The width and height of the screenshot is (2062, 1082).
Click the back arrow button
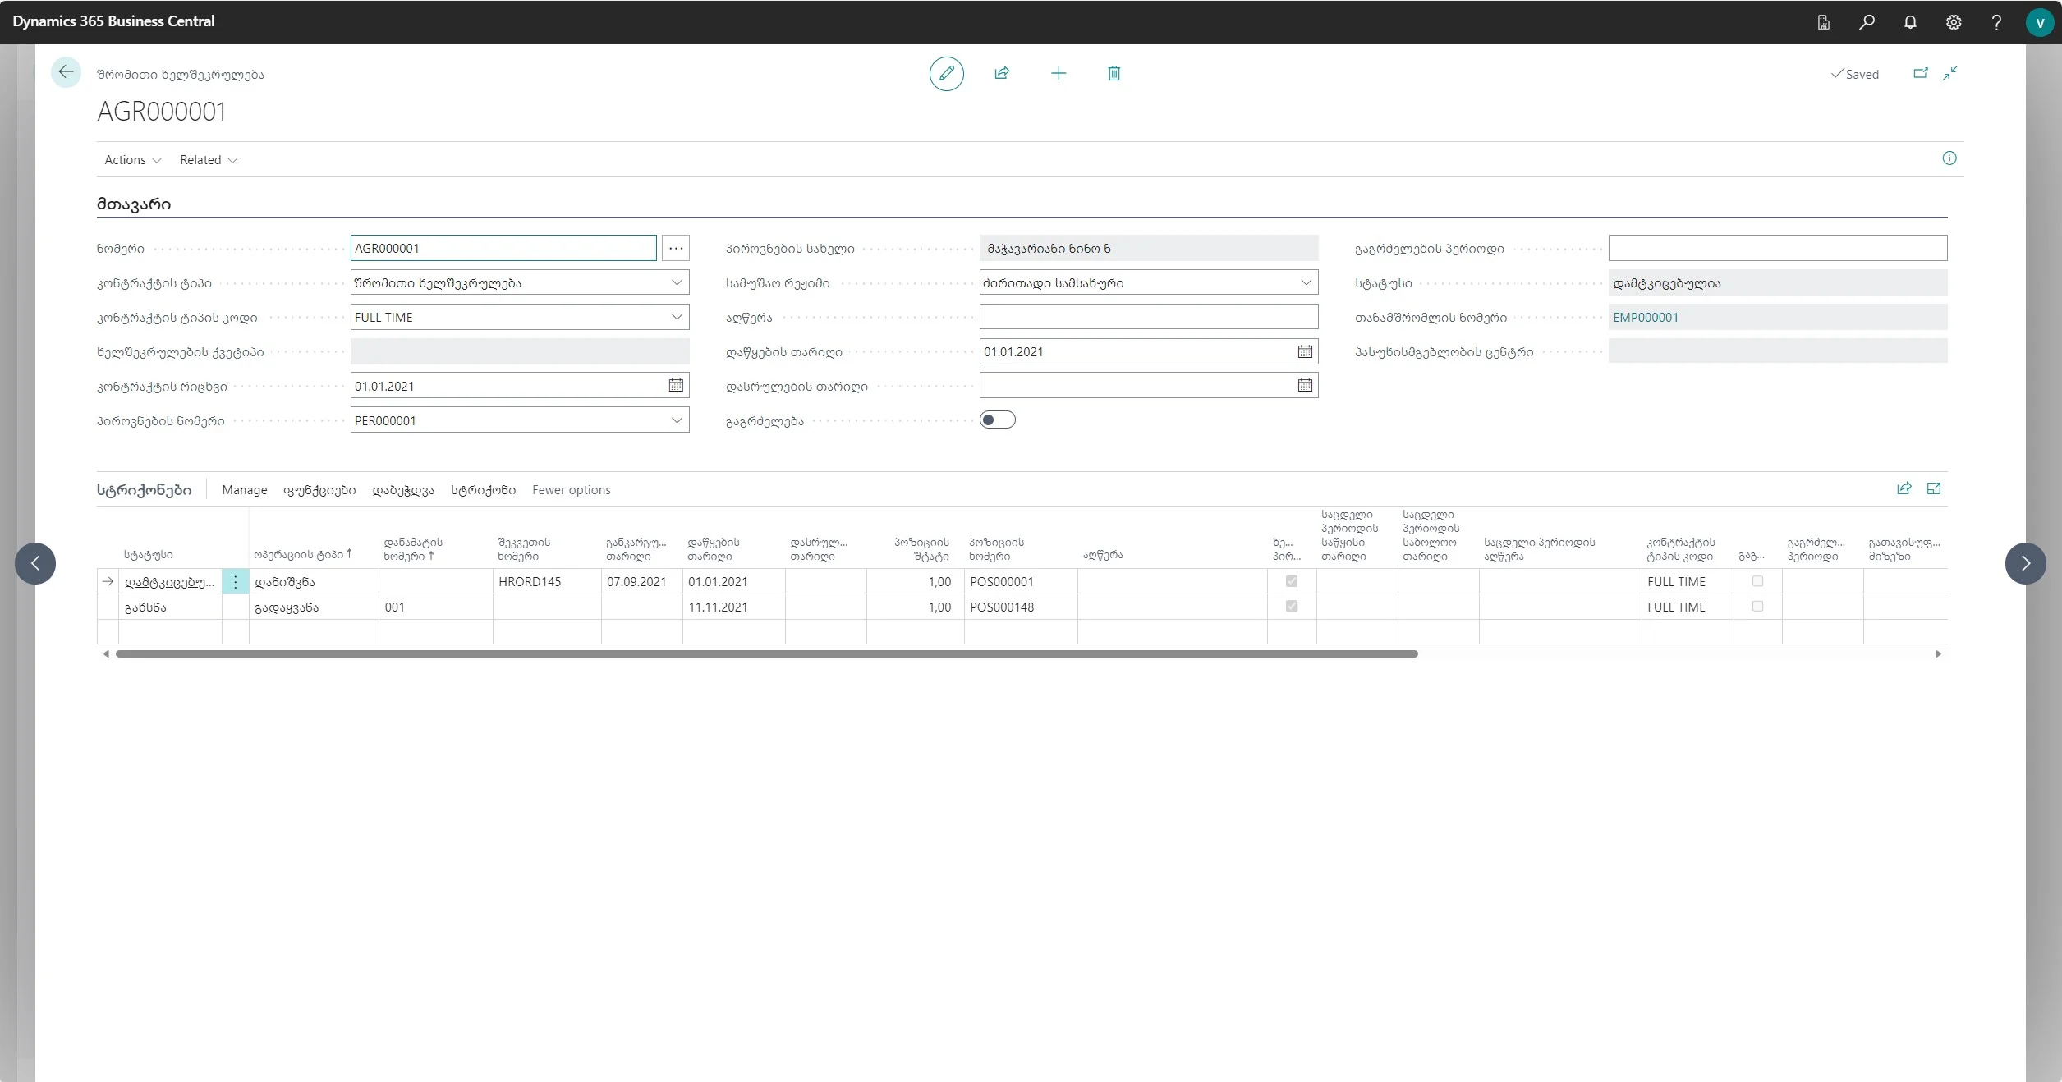(x=66, y=72)
